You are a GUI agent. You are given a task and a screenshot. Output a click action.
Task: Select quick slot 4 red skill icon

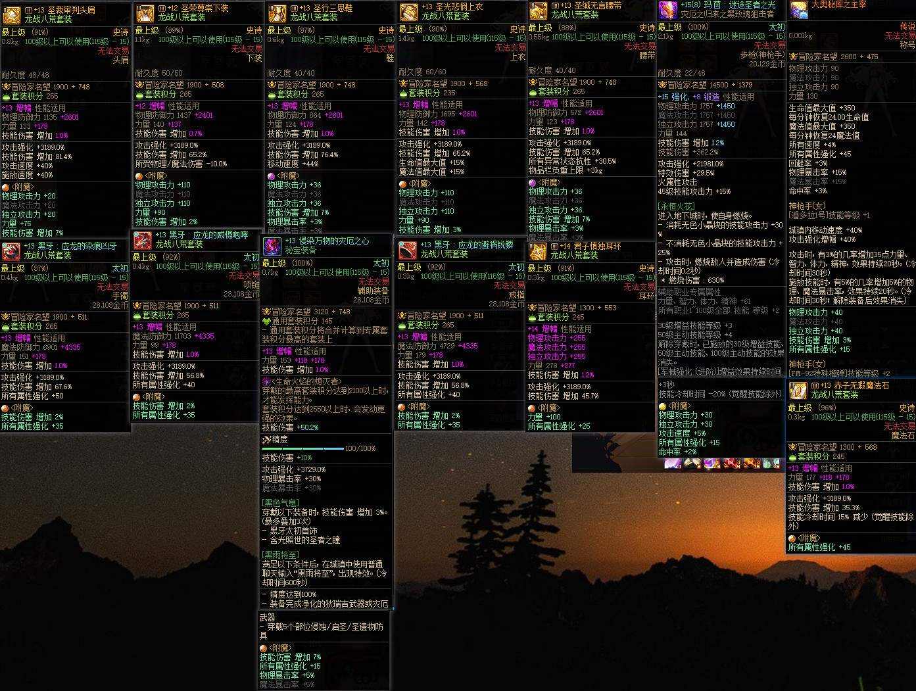point(732,464)
